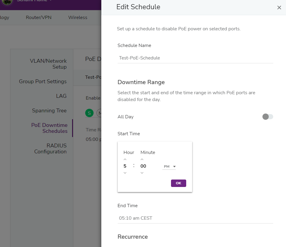
Task: Close the Edit Schedule panel
Action: (279, 8)
